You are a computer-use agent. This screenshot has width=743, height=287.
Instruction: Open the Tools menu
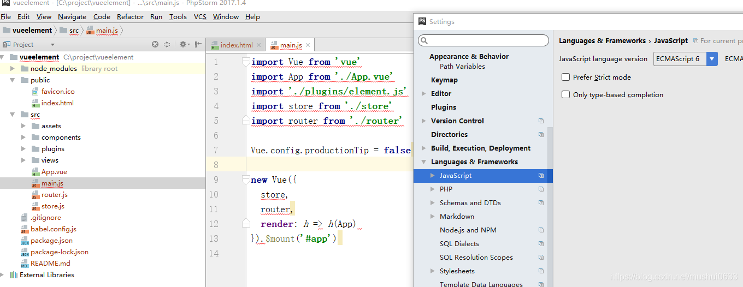coord(178,17)
